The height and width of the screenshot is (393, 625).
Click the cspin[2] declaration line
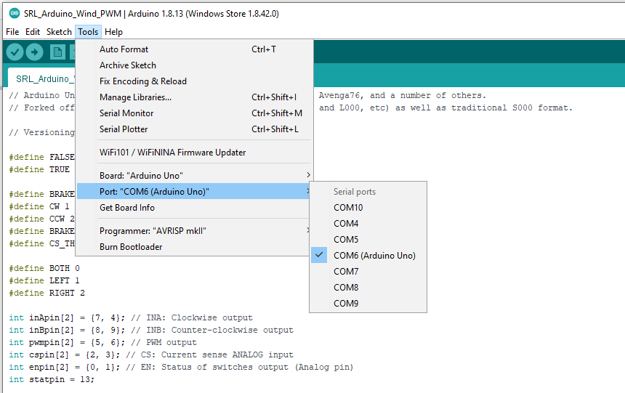[x=151, y=354]
